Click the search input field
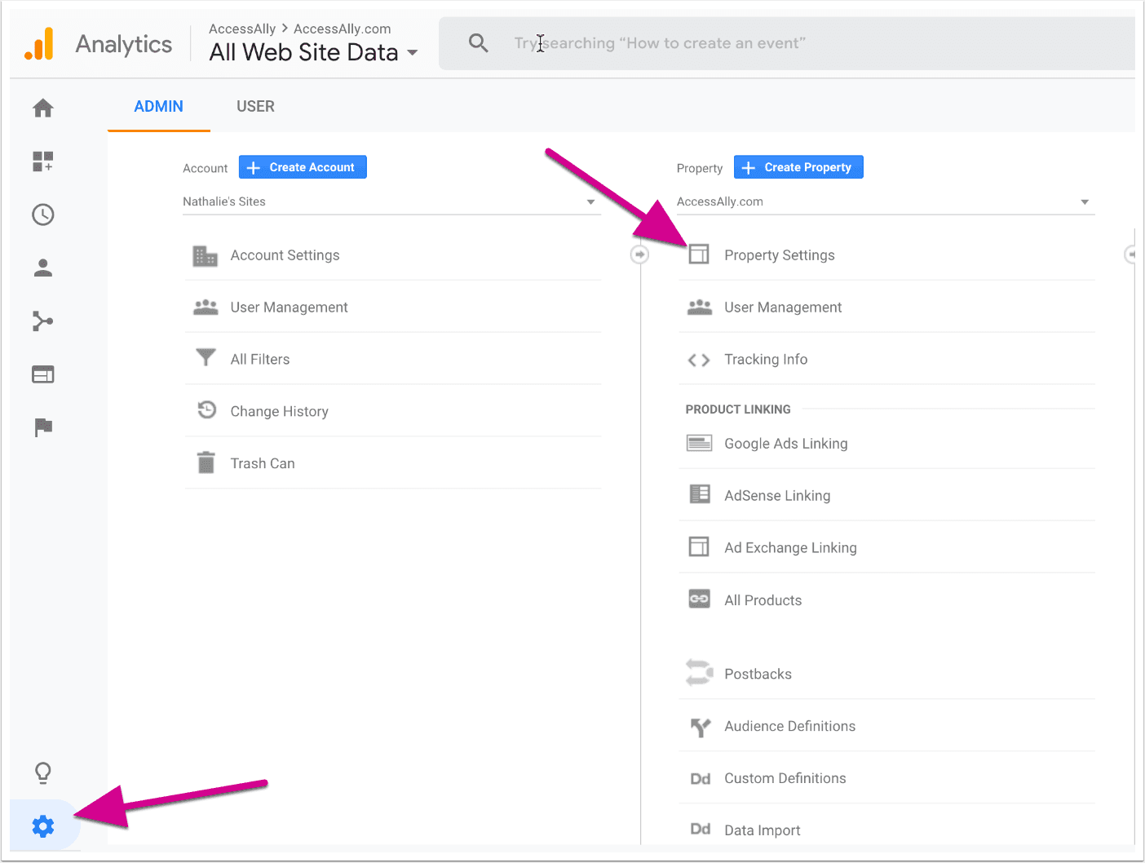The image size is (1145, 863). coord(787,43)
